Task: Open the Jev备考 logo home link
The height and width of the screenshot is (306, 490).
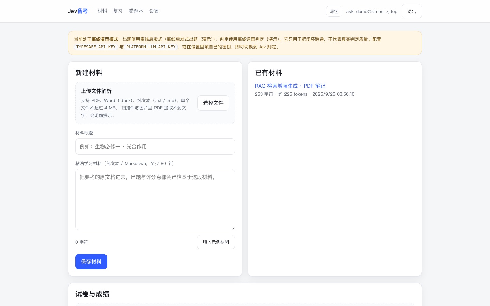Action: [78, 11]
